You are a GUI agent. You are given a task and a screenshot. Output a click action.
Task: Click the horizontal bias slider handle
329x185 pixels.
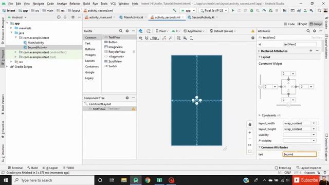[288, 105]
